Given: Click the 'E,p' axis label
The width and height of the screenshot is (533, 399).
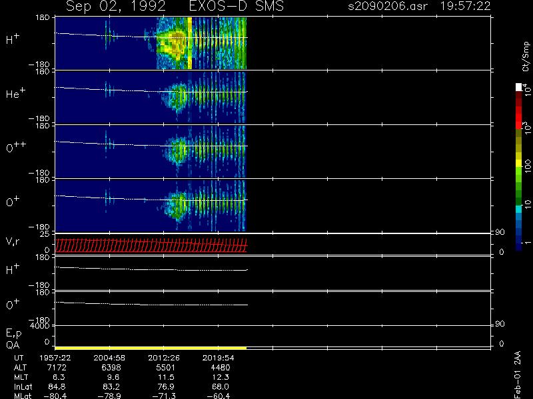Looking at the screenshot, I should (x=13, y=334).
